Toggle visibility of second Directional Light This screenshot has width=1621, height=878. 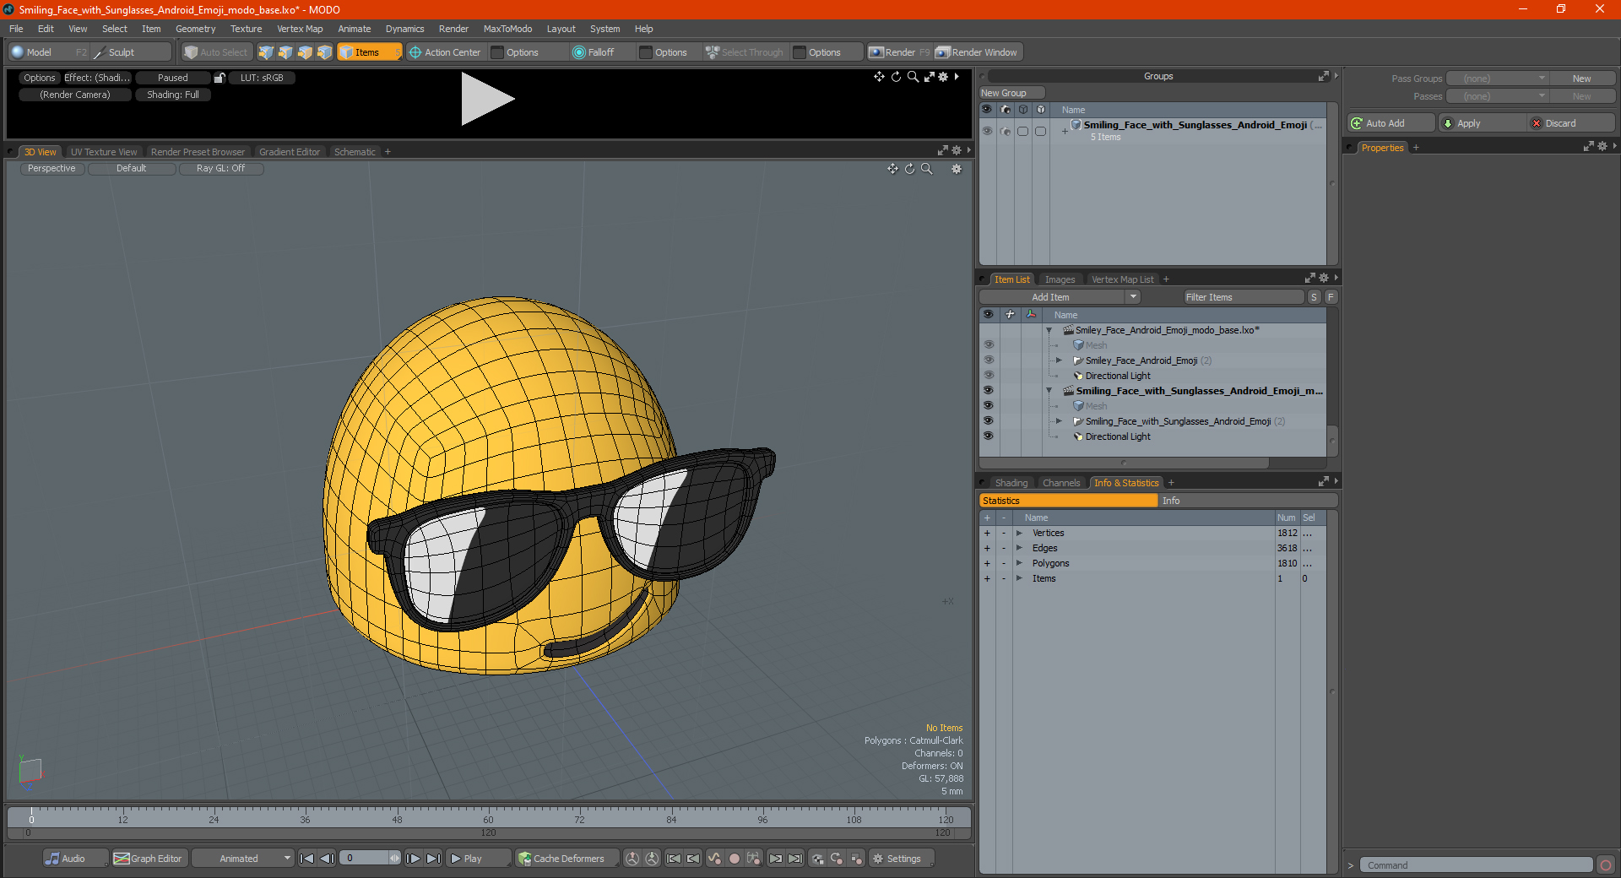pos(988,436)
